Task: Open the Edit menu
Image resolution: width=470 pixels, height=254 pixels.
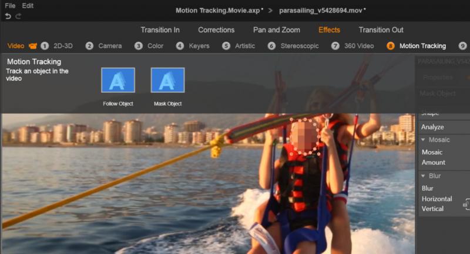Action: (28, 6)
